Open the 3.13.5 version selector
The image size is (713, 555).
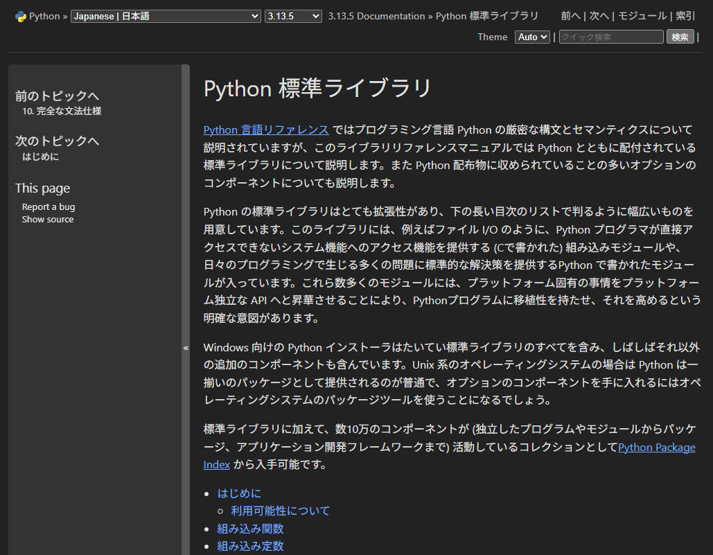[x=293, y=16]
